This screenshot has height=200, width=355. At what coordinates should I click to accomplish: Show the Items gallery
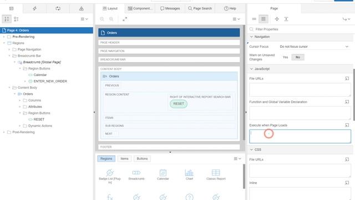pyautogui.click(x=124, y=159)
